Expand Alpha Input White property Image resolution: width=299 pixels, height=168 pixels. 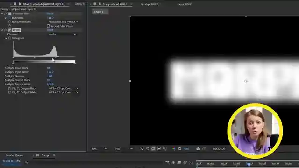point(6,72)
